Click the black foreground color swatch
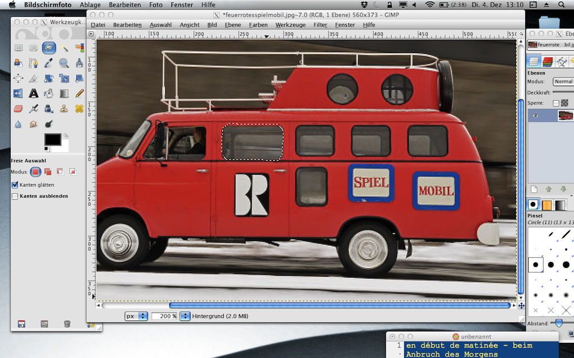 coord(52,139)
